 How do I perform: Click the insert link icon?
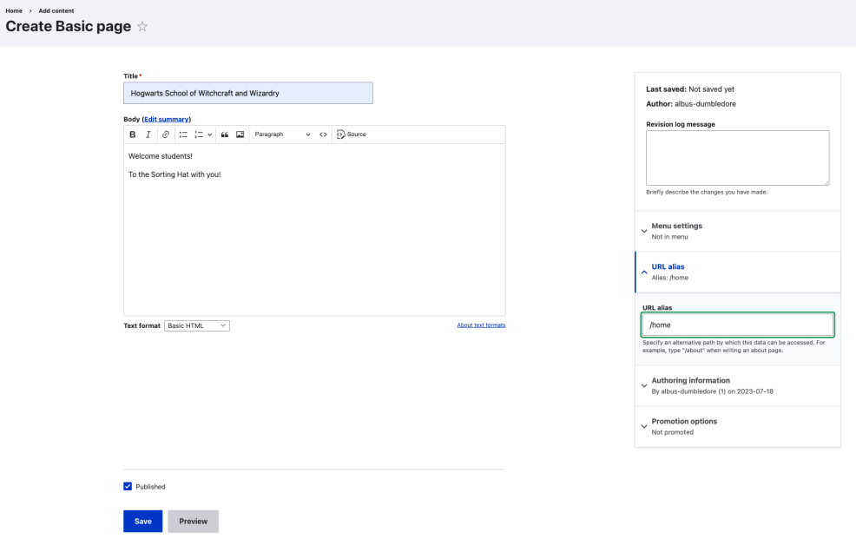click(165, 135)
